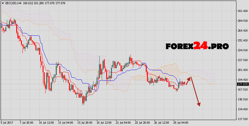Screen dimensions: 249x126
Task: Select the 134.410 price scale label
Action: [242, 109]
